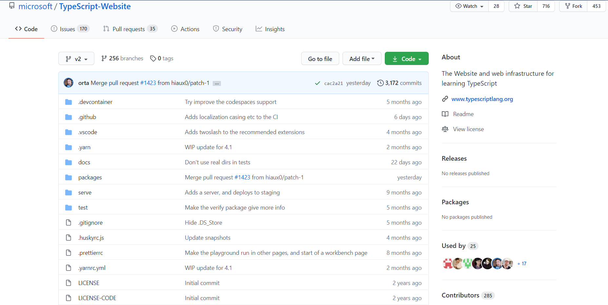Click the test folder icon
Viewport: 608px width, 305px height.
pyautogui.click(x=69, y=208)
